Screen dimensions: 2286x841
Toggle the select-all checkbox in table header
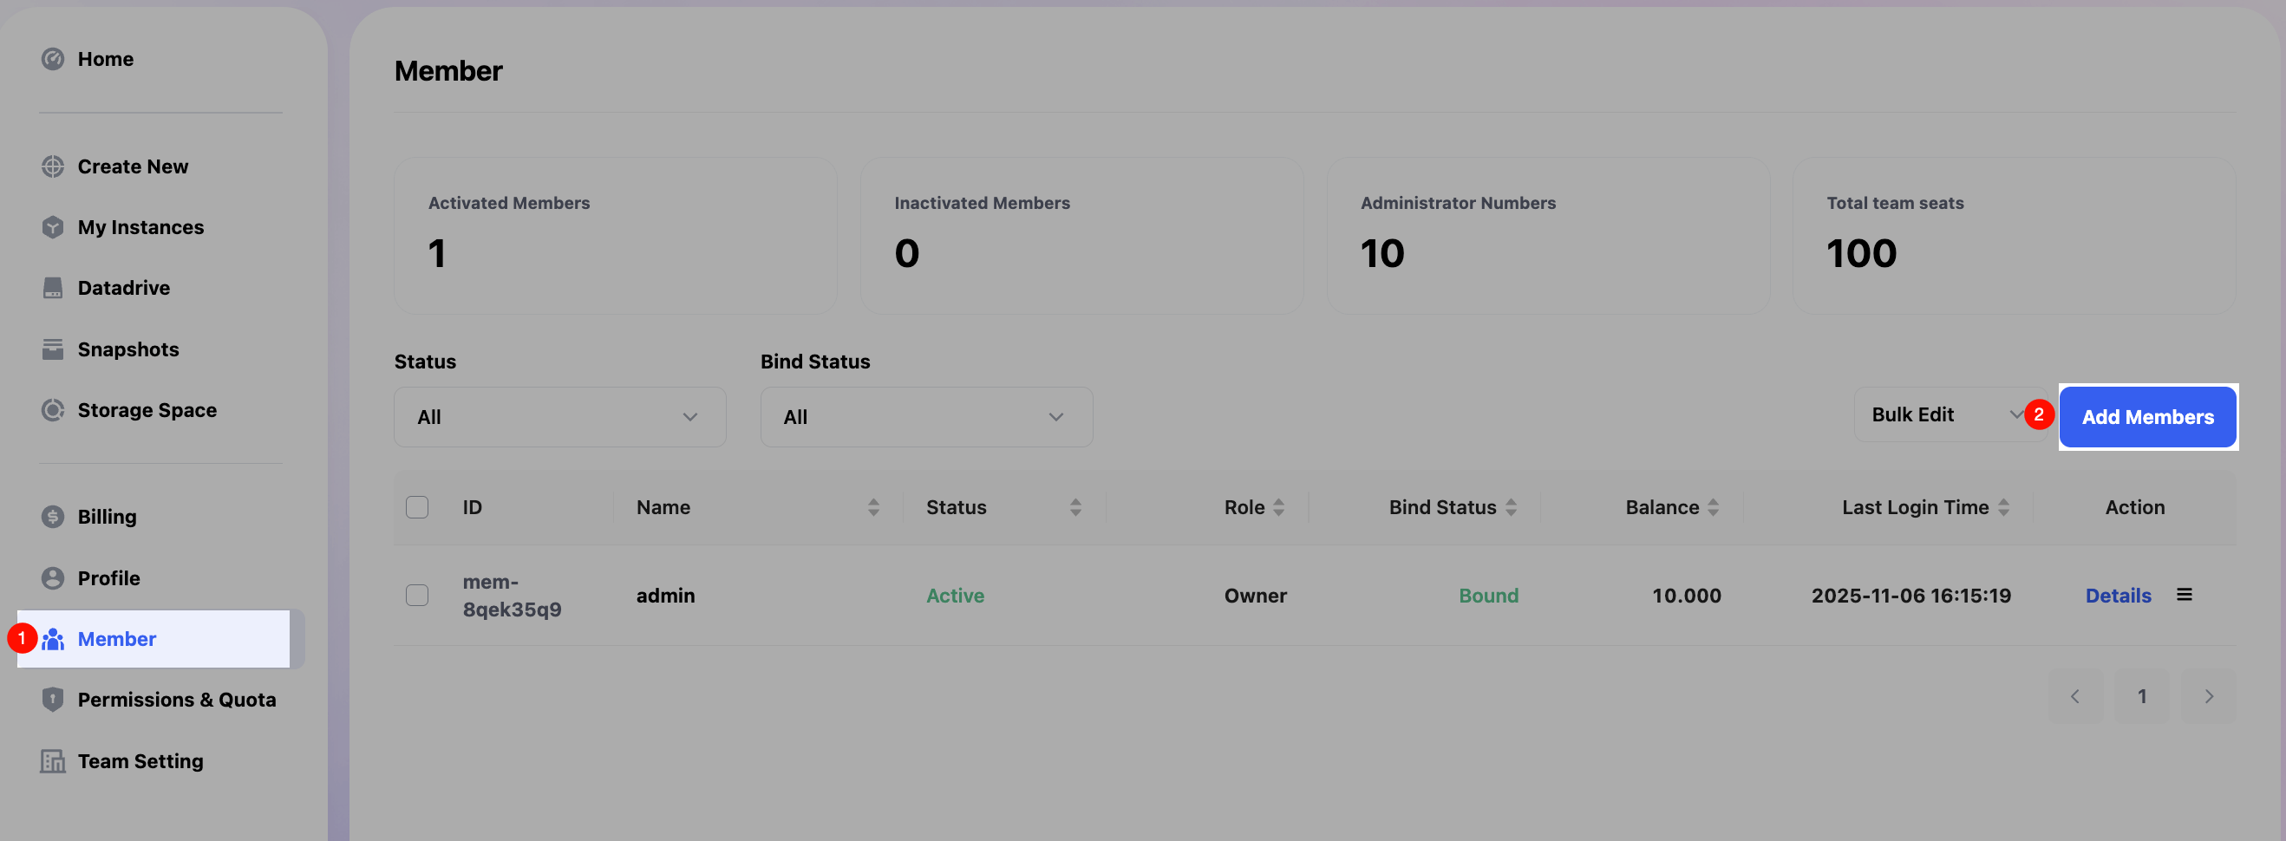tap(417, 507)
